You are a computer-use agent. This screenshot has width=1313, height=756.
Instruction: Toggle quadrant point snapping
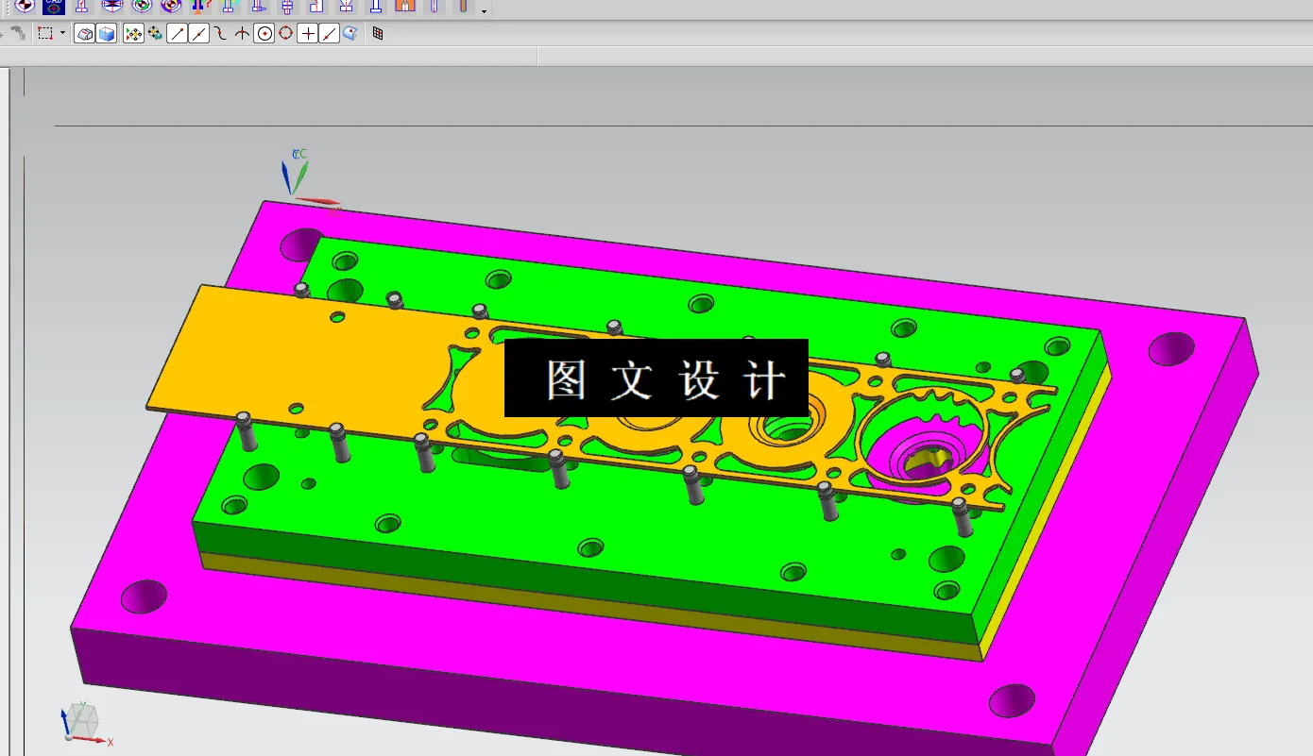click(285, 33)
